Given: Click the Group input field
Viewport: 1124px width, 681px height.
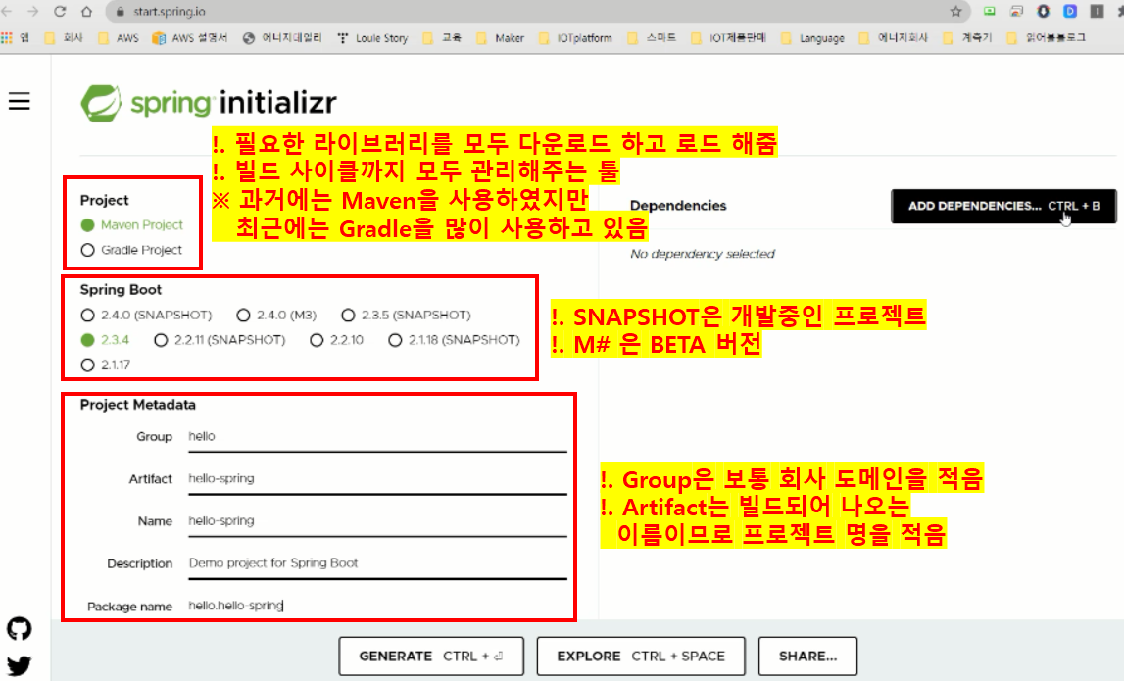Looking at the screenshot, I should pyautogui.click(x=378, y=437).
